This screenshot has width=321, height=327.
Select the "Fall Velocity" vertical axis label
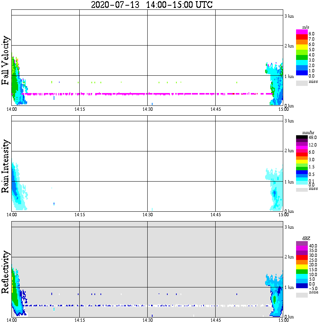click(x=5, y=60)
